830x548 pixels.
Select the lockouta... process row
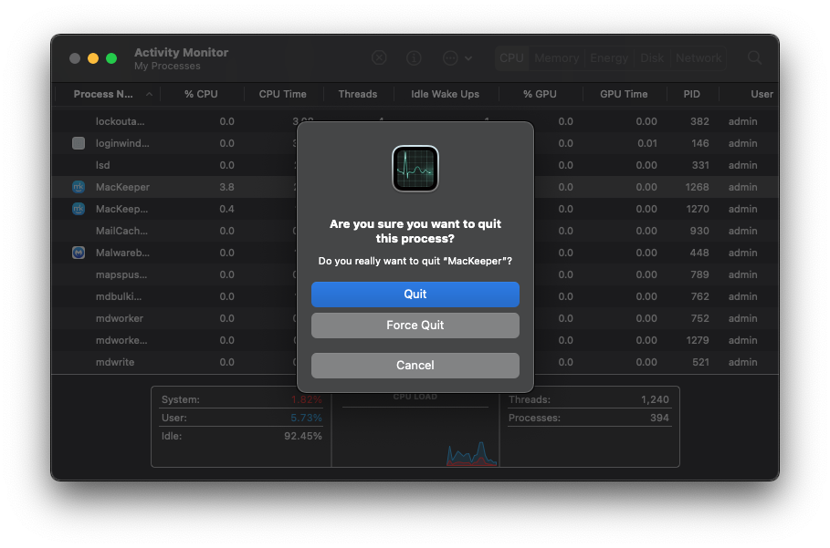click(x=415, y=121)
